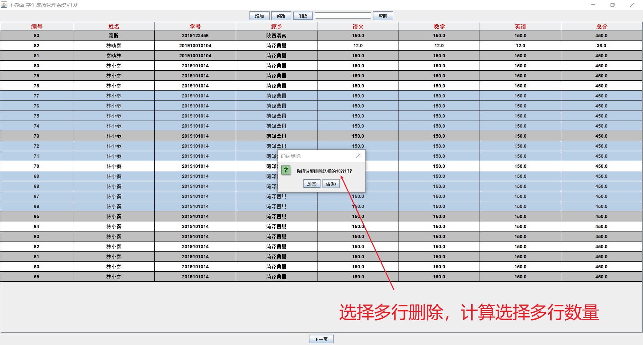This screenshot has height=345, width=643.
Task: Restore down the application window
Action: [x=613, y=5]
